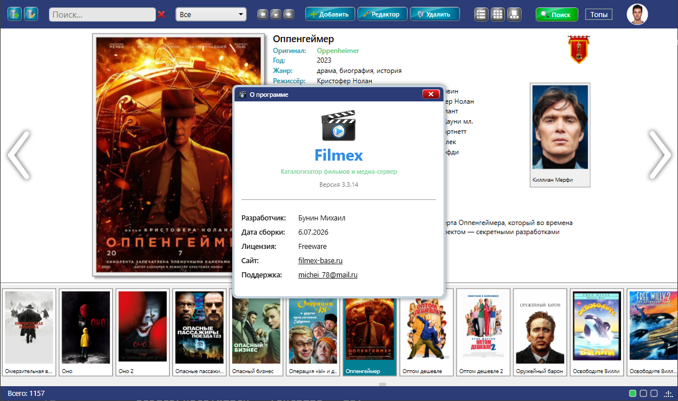Click the Oscar award badge icon
This screenshot has height=401, width=678.
(x=578, y=50)
